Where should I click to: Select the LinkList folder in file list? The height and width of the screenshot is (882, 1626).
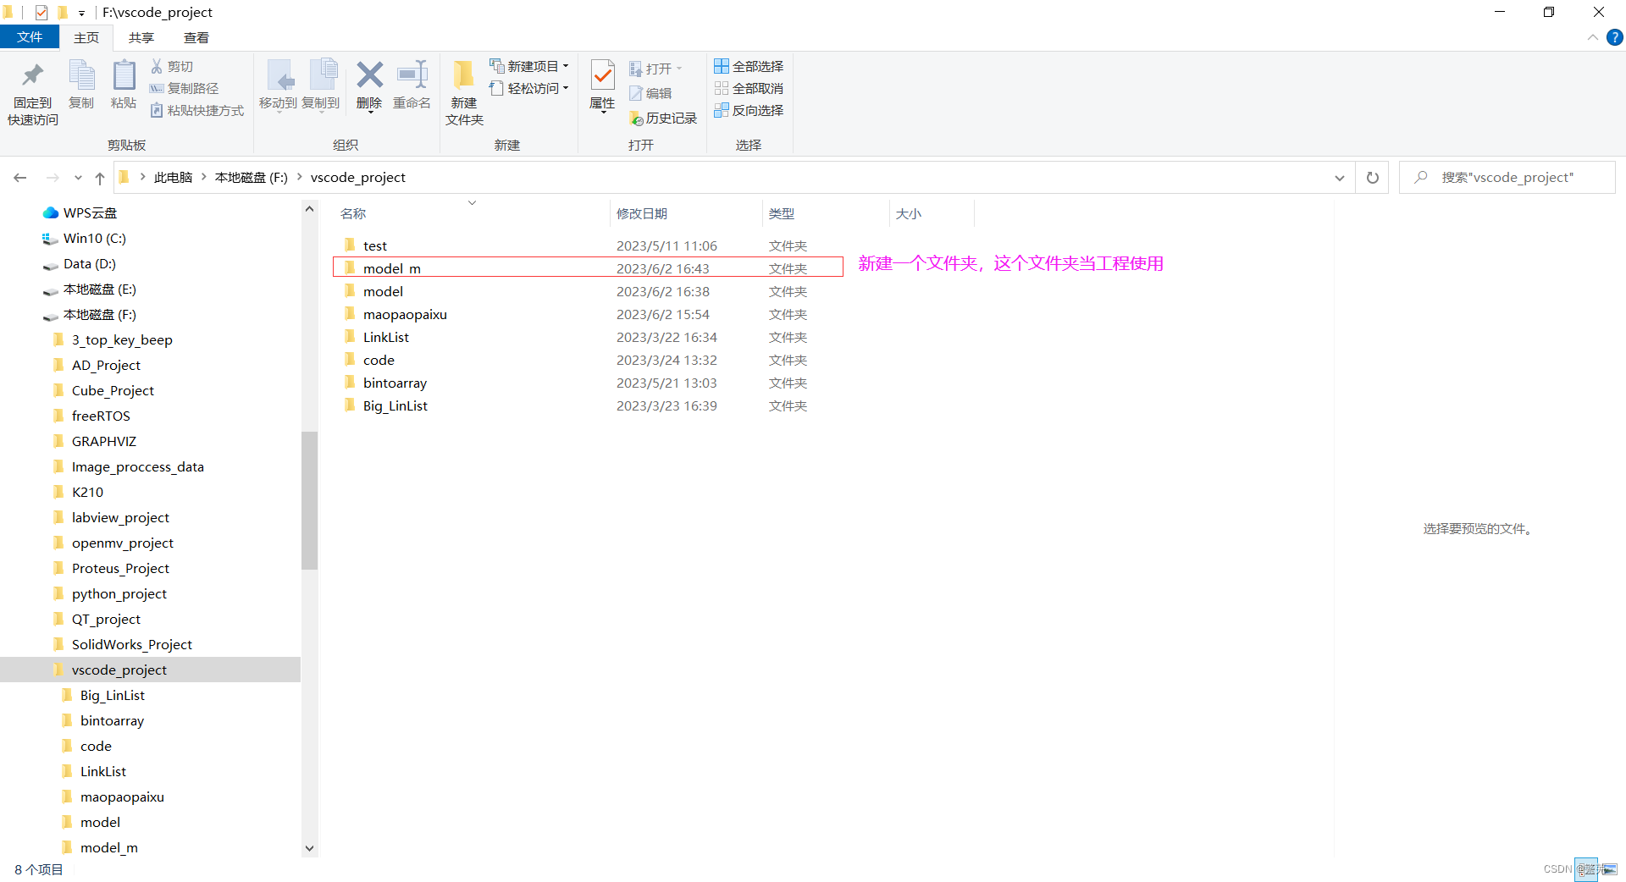point(588,337)
